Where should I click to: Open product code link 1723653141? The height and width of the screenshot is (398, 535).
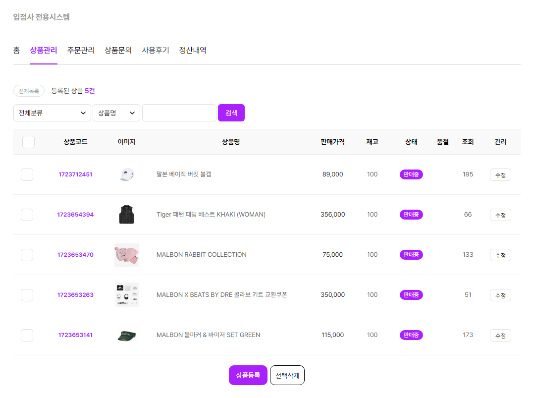(75, 335)
